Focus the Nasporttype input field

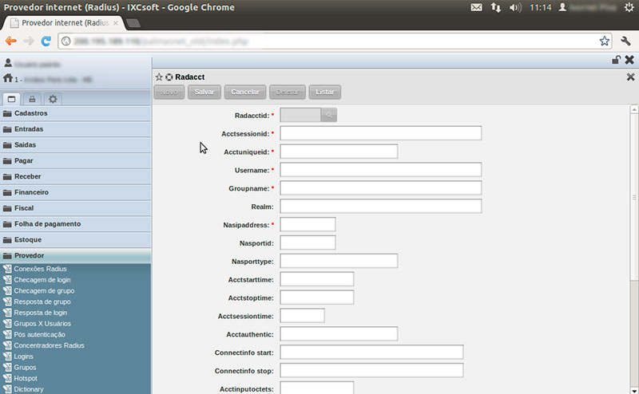[x=339, y=261]
